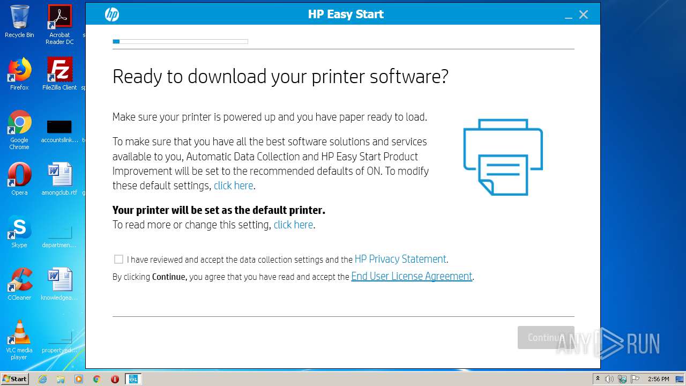Open the HP Privacy Statement link
686x386 pixels.
click(400, 259)
